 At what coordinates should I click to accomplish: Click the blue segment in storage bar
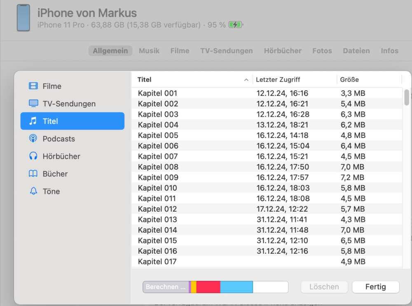point(236,287)
